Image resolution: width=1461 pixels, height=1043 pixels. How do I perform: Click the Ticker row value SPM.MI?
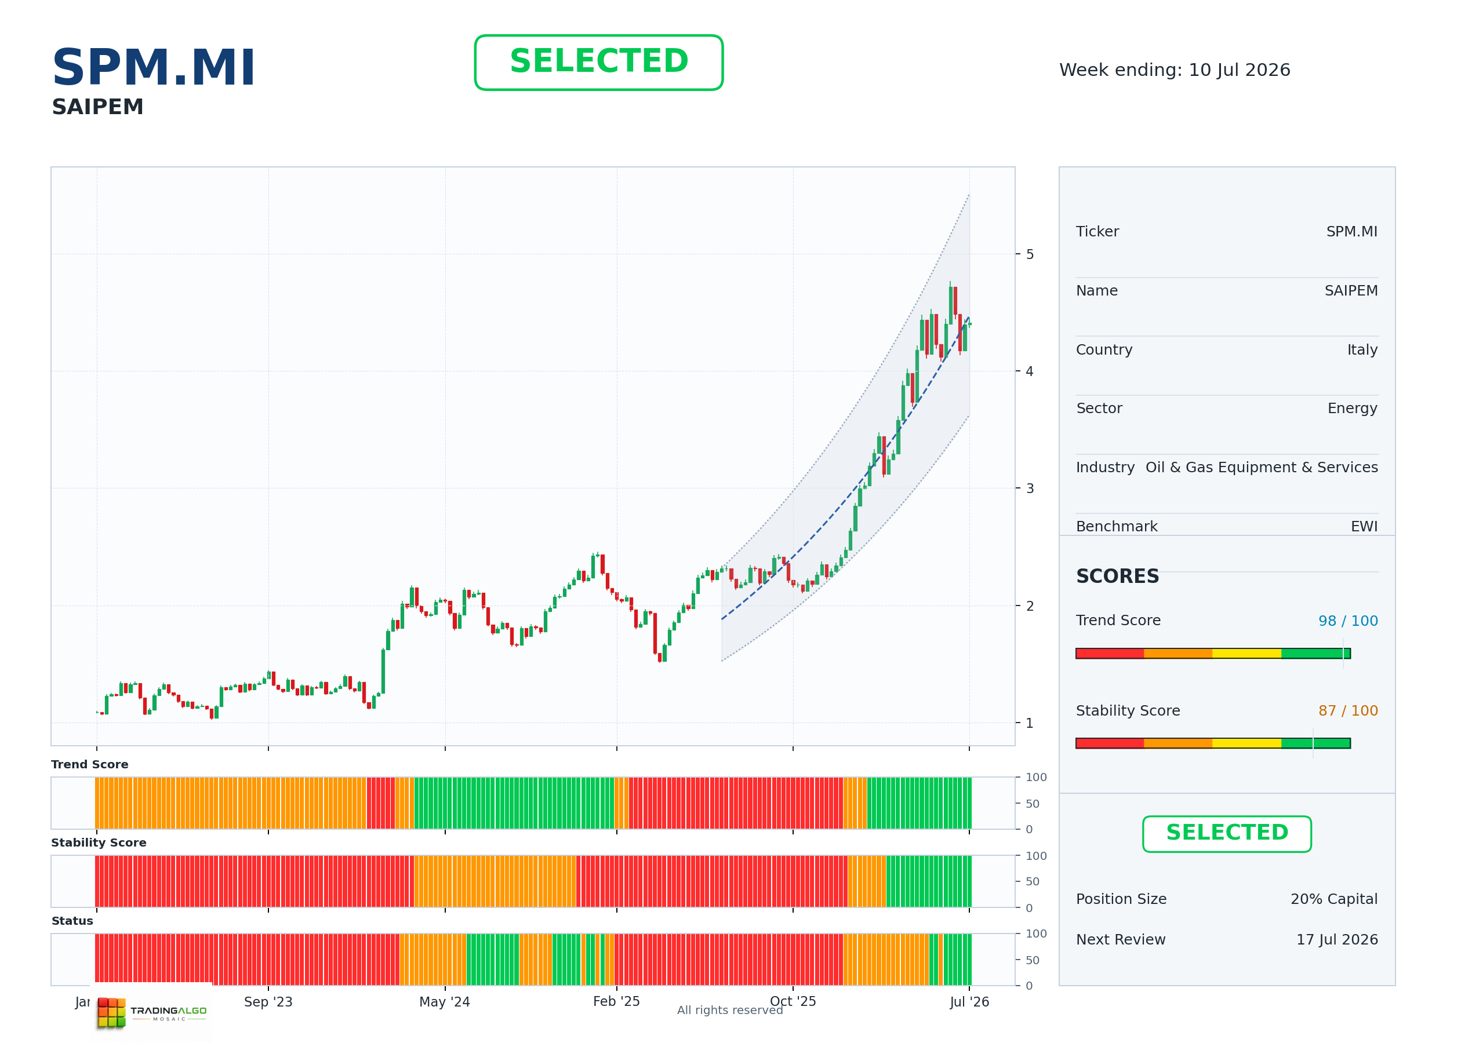point(1352,231)
